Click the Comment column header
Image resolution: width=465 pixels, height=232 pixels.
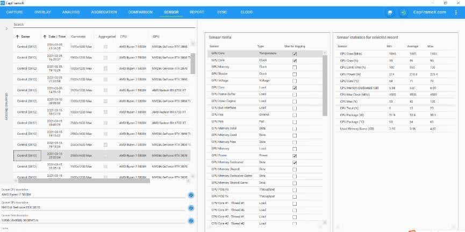point(78,37)
